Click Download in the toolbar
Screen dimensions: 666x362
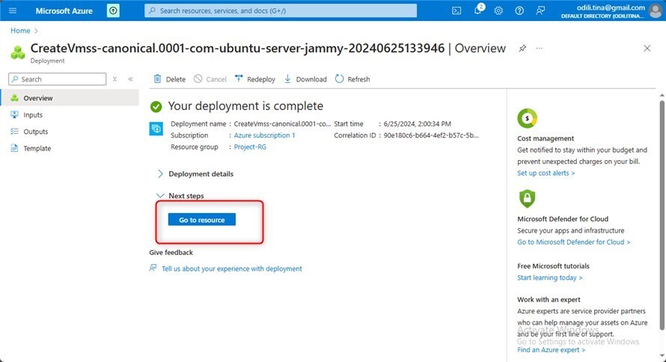(x=305, y=79)
